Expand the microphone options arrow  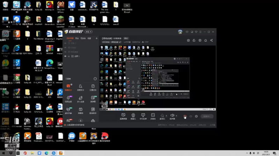(166, 116)
